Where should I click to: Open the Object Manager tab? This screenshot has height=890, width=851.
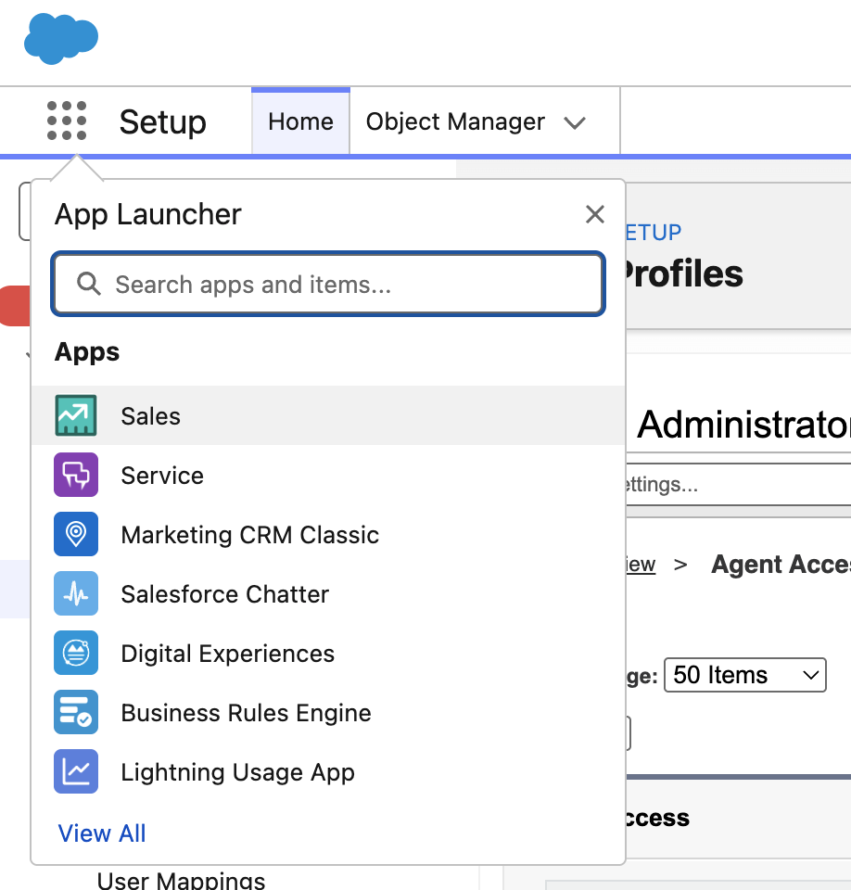click(x=455, y=121)
